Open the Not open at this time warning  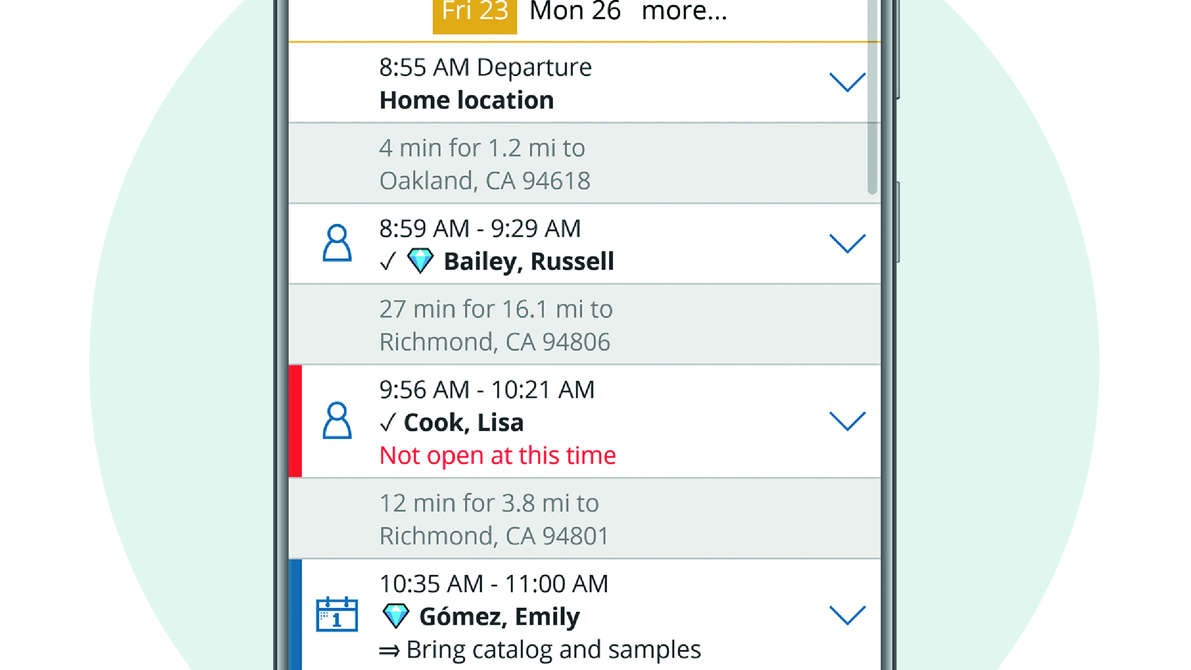498,455
